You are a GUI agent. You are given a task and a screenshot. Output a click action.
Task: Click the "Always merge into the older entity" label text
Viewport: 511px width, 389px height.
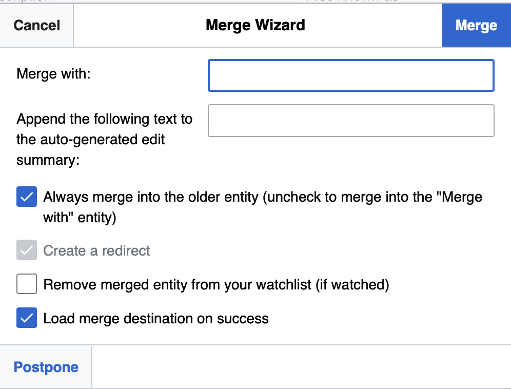[x=263, y=197]
